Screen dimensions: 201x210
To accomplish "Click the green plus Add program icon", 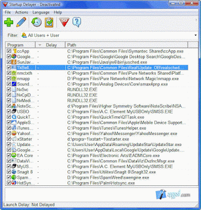I will pyautogui.click(x=8, y=23).
